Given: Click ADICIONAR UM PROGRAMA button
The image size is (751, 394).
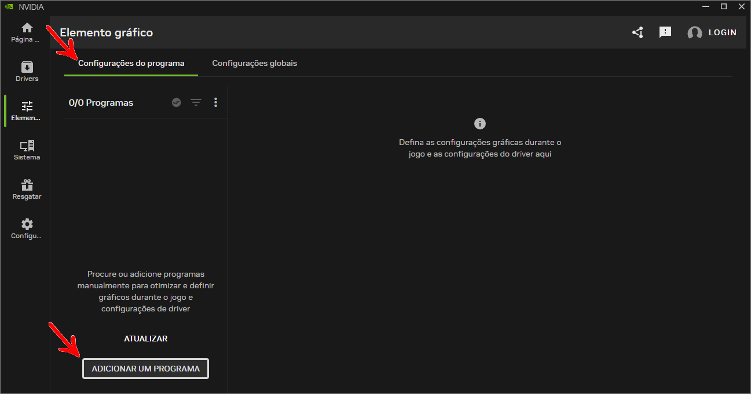Looking at the screenshot, I should [145, 369].
